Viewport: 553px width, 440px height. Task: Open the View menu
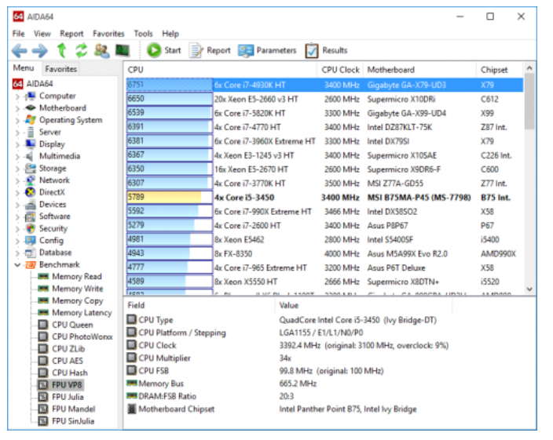[x=42, y=34]
